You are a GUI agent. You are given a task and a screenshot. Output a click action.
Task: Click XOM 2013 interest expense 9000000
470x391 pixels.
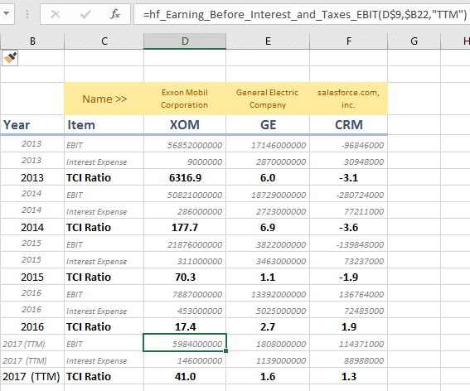[185, 162]
